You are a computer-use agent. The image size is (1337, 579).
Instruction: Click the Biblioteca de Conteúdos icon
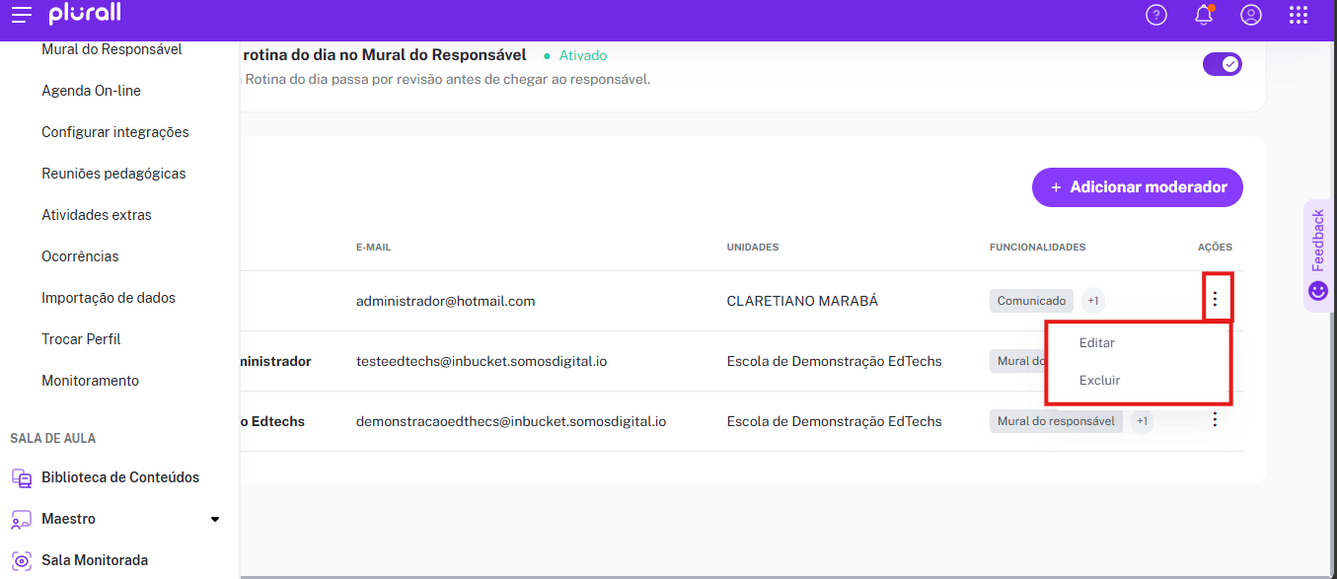click(22, 477)
